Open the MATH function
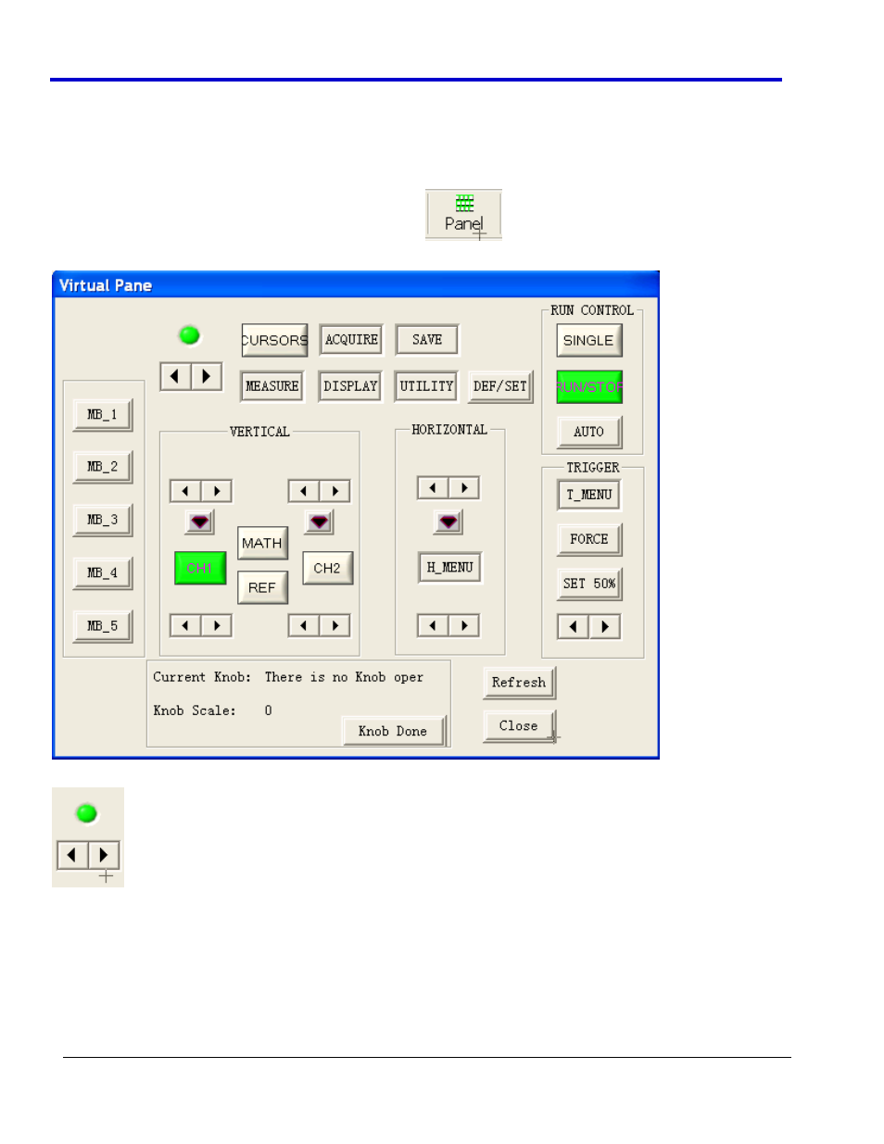Screen dimensions: 884x1144 coord(263,543)
